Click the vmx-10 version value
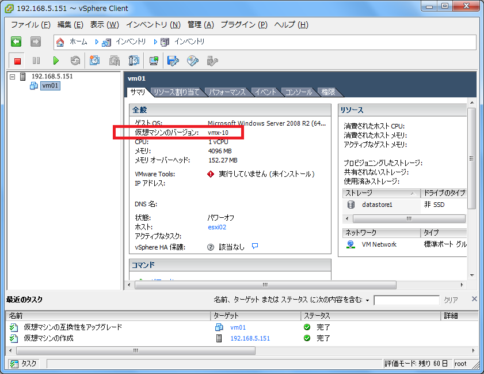This screenshot has width=484, height=374. tap(218, 133)
